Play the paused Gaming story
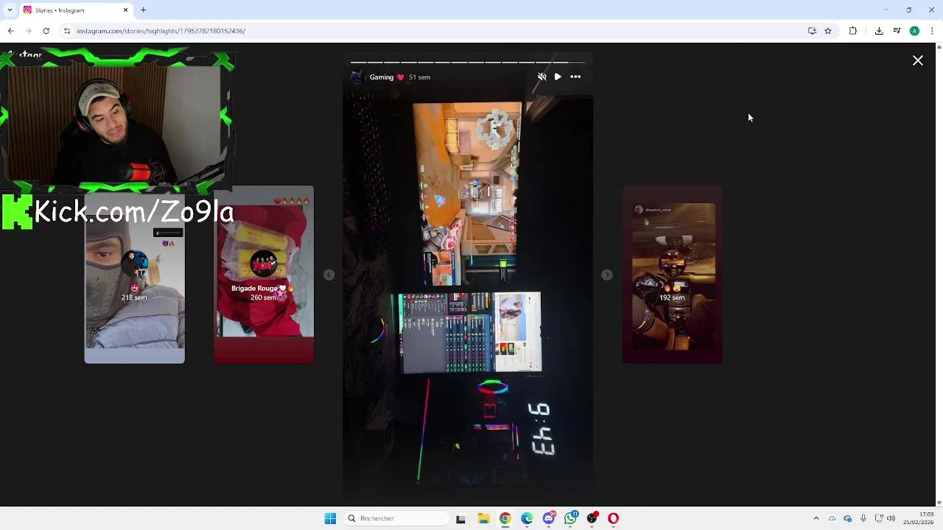943x530 pixels. 558,77
